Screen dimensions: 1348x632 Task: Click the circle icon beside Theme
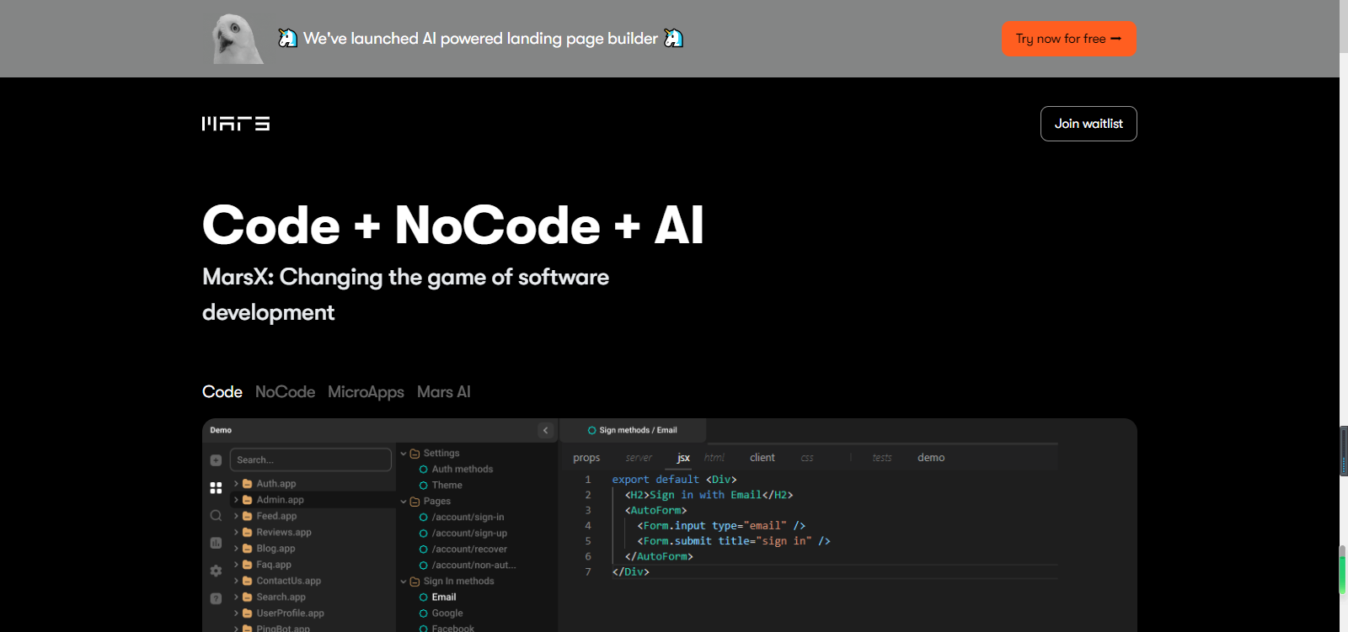[424, 486]
